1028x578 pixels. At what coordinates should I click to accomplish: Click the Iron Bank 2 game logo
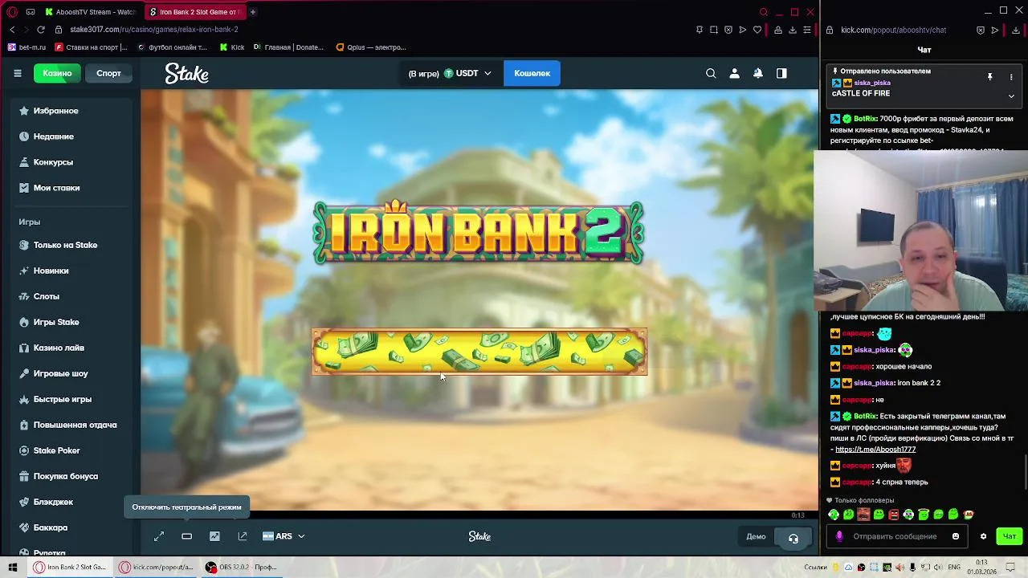[x=479, y=233]
